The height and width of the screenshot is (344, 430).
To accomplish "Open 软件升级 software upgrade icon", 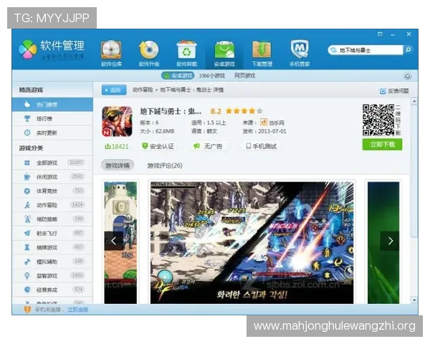I will click(x=149, y=53).
